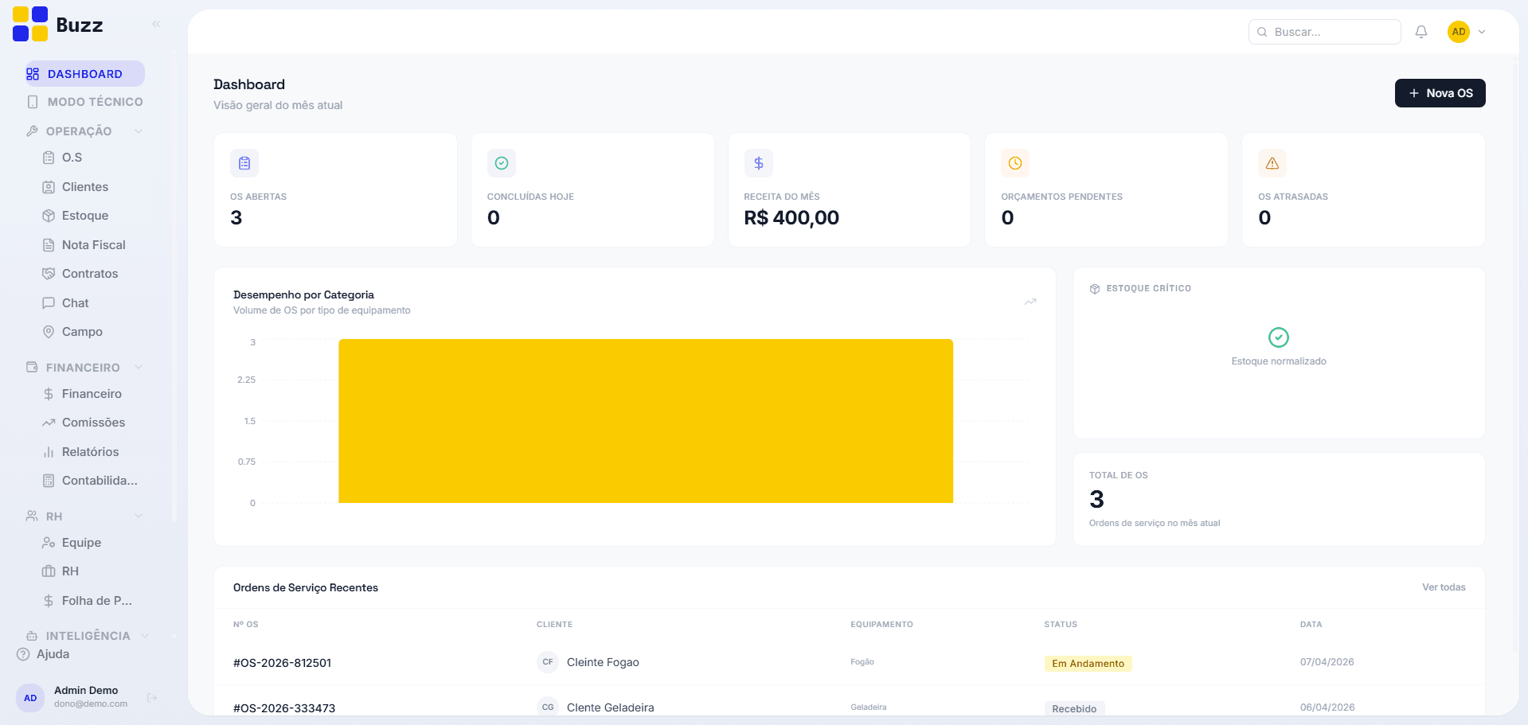The width and height of the screenshot is (1528, 725).
Task: Click the Financeiro dollar icon
Action: pyautogui.click(x=49, y=394)
